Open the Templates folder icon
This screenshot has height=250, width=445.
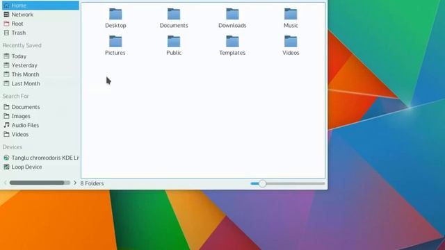pos(232,42)
